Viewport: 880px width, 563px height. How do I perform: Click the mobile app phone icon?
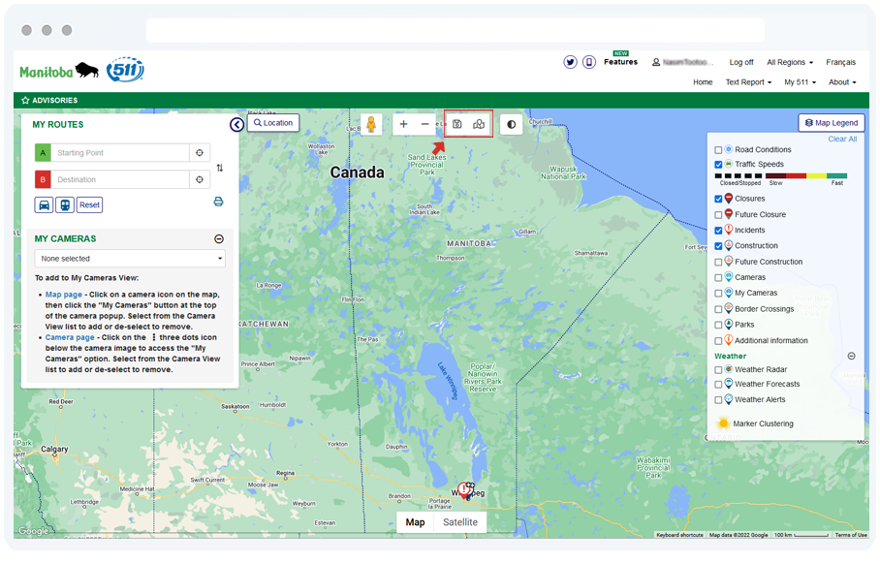[x=588, y=62]
